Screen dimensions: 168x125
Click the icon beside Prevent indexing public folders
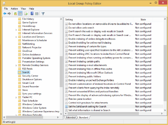click(66, 76)
